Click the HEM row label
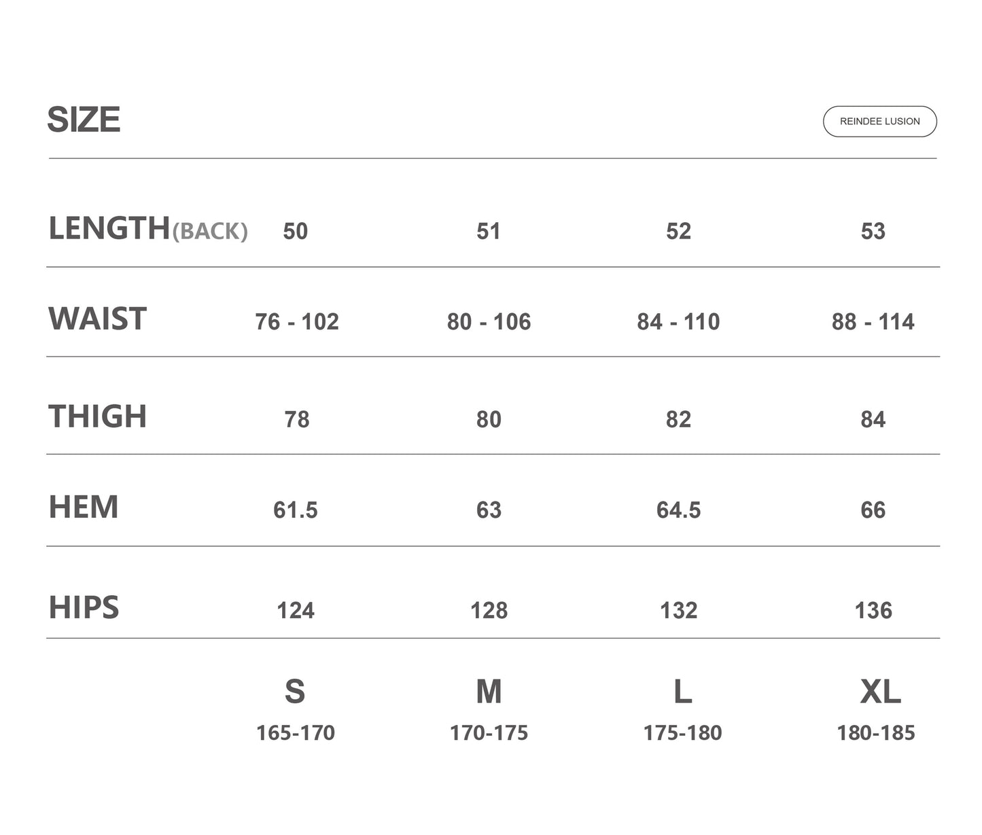Viewport: 982px width, 835px height. pos(84,508)
